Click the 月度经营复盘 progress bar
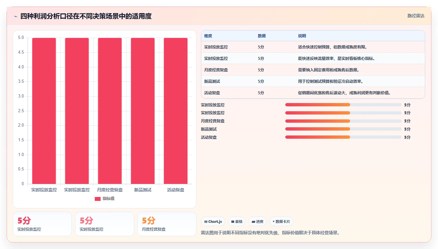438x249 pixels. [343, 121]
